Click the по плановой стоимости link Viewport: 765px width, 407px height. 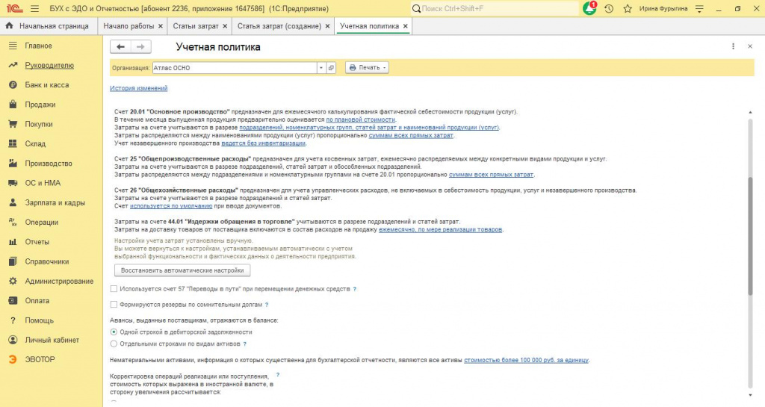[x=361, y=119]
